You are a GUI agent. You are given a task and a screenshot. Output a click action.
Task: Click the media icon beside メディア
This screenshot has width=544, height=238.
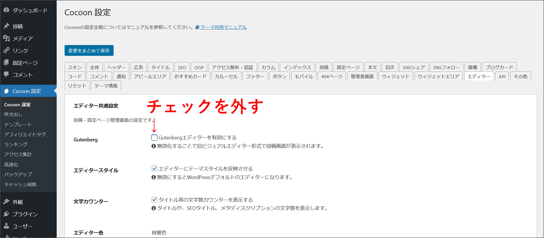coord(6,38)
